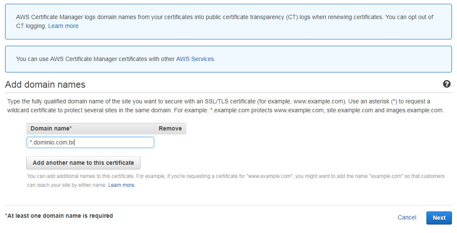Follow the AWS Services link

pos(195,59)
